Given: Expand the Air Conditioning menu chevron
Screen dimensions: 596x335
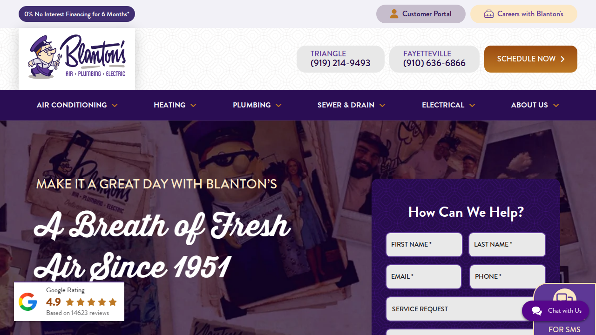Looking at the screenshot, I should click(115, 106).
